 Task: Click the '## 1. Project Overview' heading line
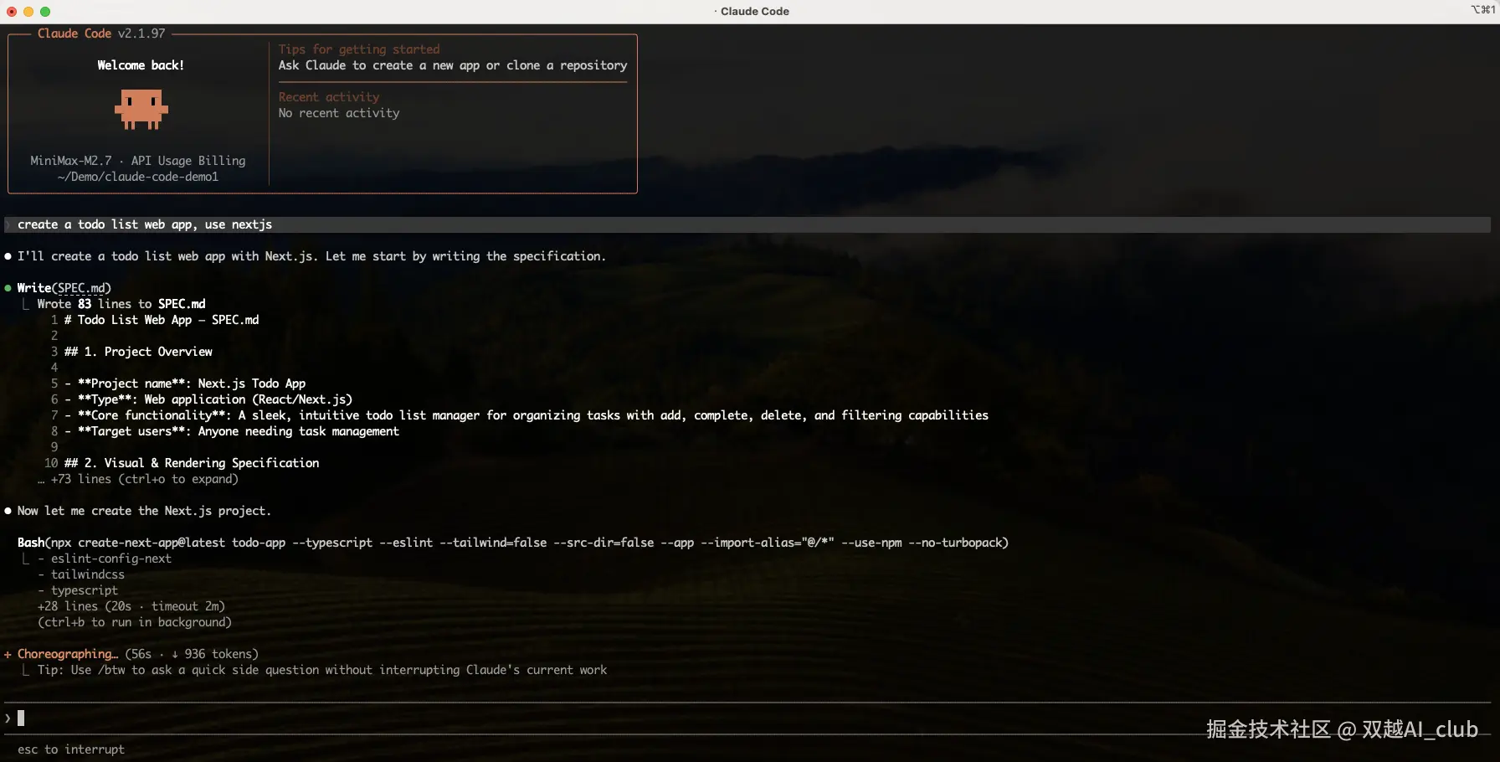(138, 352)
